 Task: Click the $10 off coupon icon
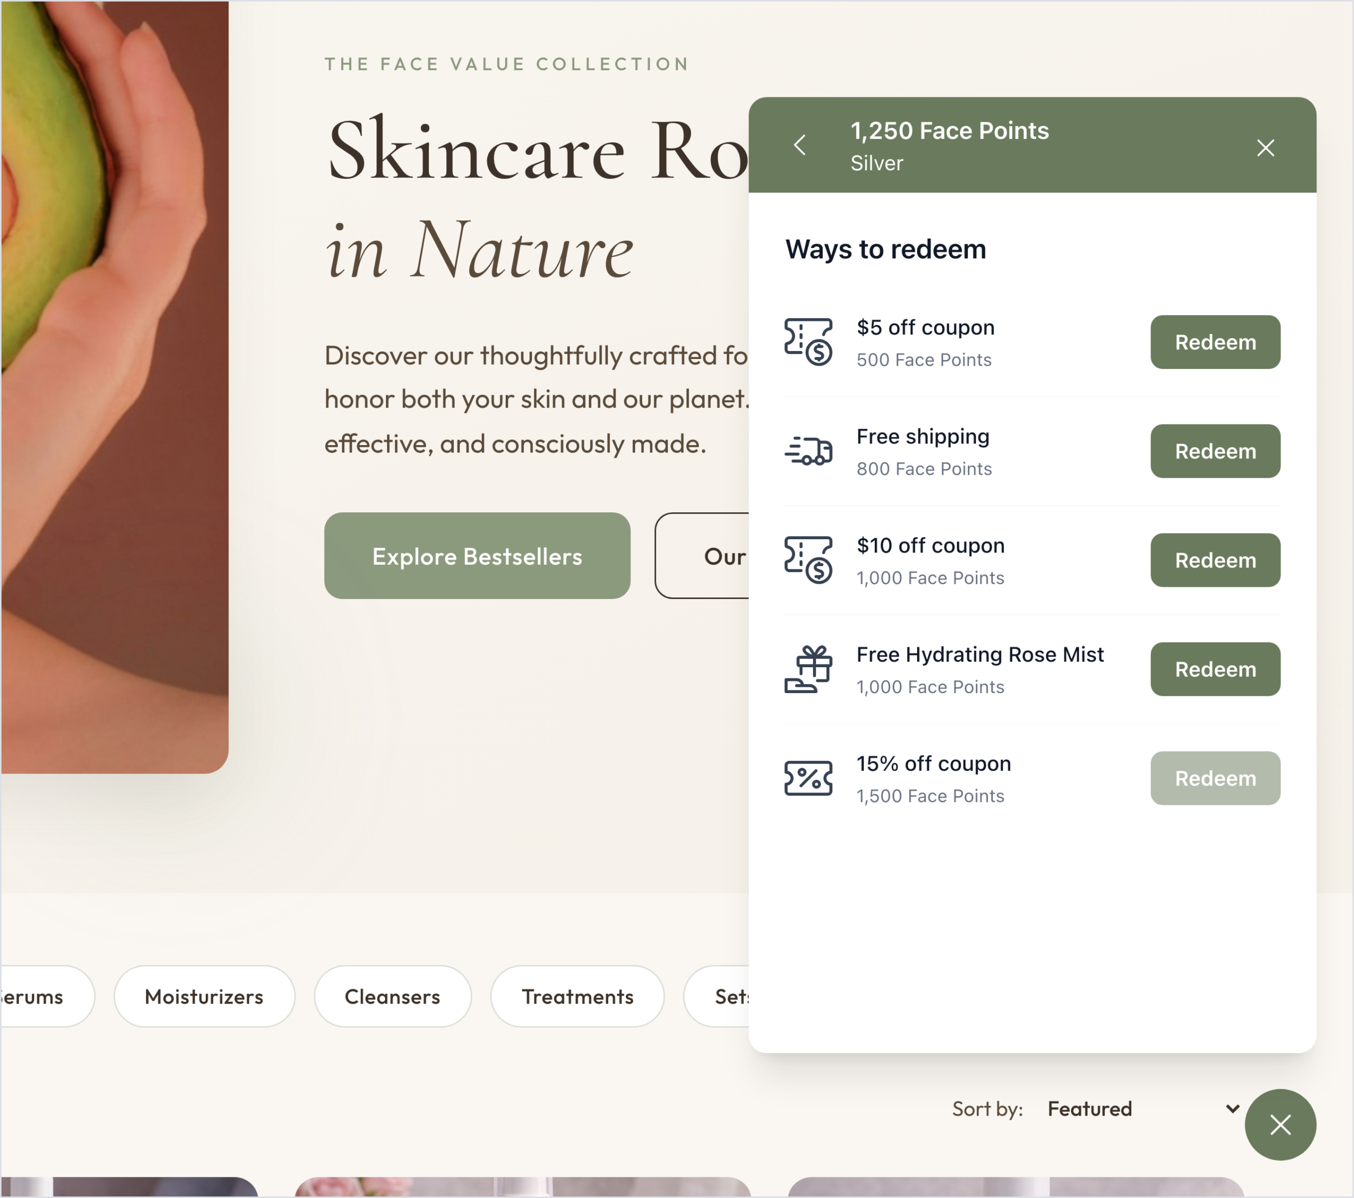(x=808, y=559)
